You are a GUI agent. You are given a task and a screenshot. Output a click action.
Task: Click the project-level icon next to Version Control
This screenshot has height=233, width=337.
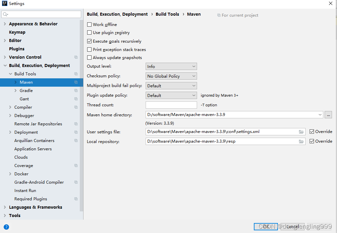[76, 57]
